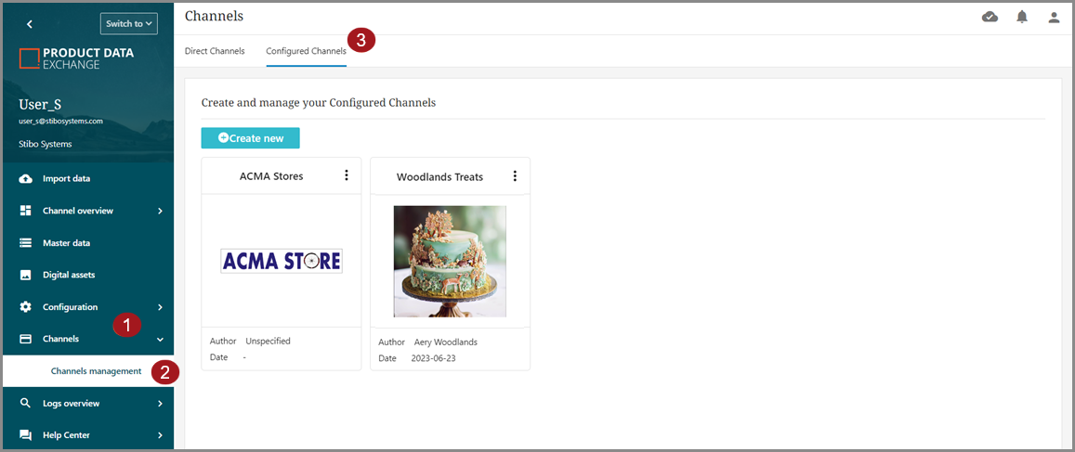
Task: Open the user profile icon
Action: point(1055,18)
